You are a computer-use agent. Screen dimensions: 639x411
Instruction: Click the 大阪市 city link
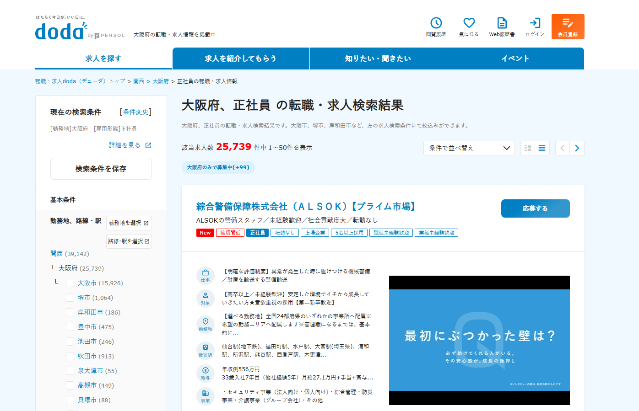click(87, 283)
